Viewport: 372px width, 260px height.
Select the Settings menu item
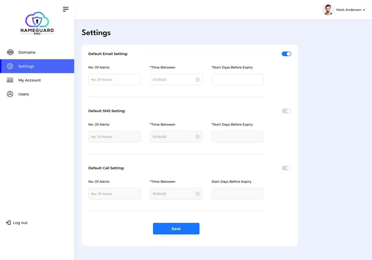tap(37, 66)
